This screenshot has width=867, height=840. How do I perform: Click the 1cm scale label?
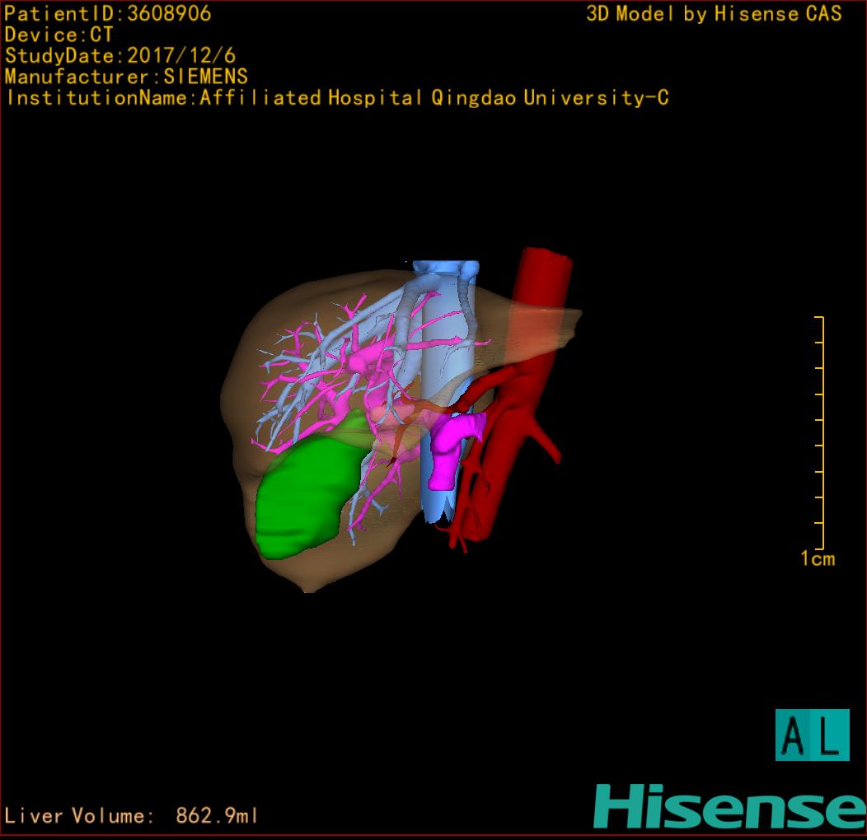pyautogui.click(x=818, y=558)
